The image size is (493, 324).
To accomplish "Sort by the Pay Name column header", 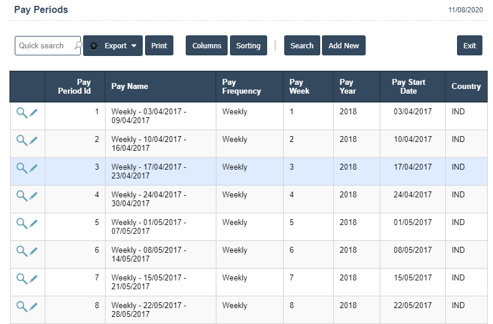I will coord(130,87).
